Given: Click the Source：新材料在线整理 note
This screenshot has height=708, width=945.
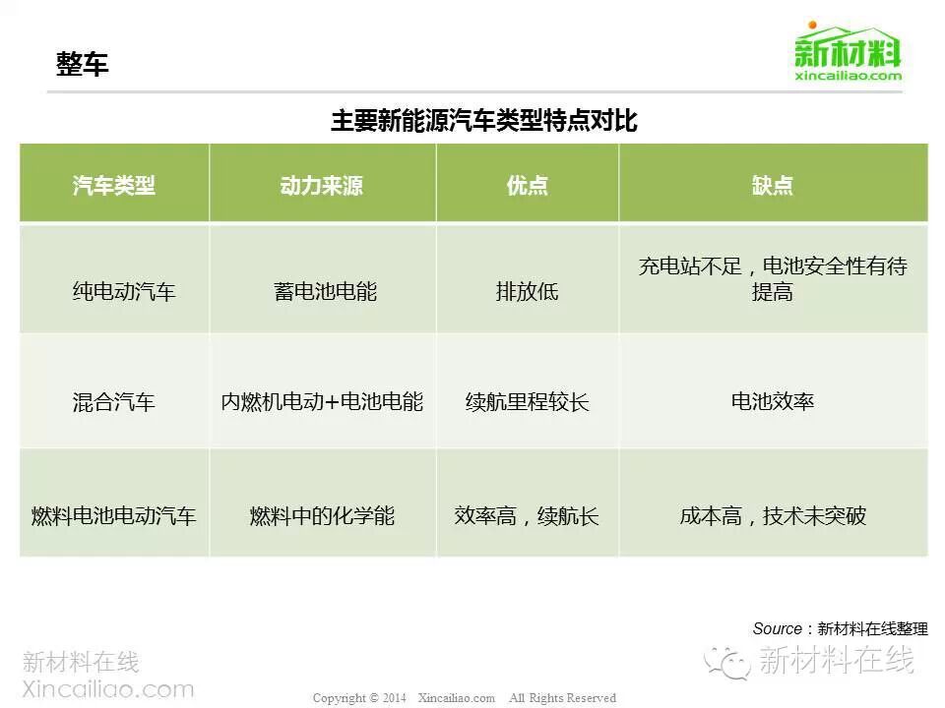Looking at the screenshot, I should click(x=840, y=628).
